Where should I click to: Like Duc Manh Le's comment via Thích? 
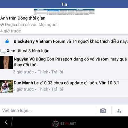(43, 89)
